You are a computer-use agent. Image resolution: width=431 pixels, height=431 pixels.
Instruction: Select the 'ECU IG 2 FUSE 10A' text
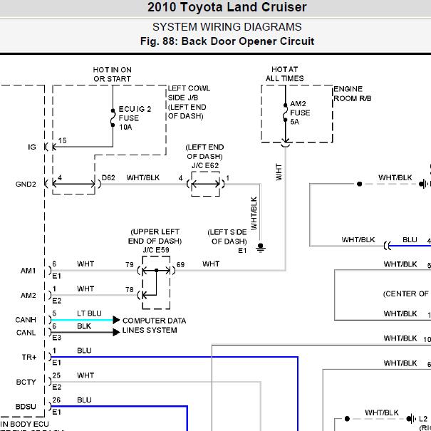pos(135,118)
